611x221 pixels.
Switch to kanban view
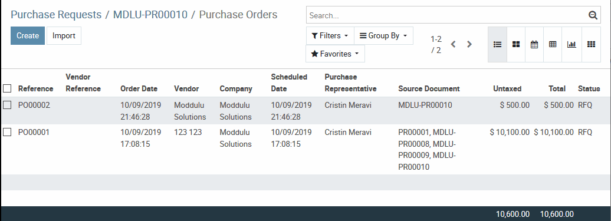(x=516, y=44)
